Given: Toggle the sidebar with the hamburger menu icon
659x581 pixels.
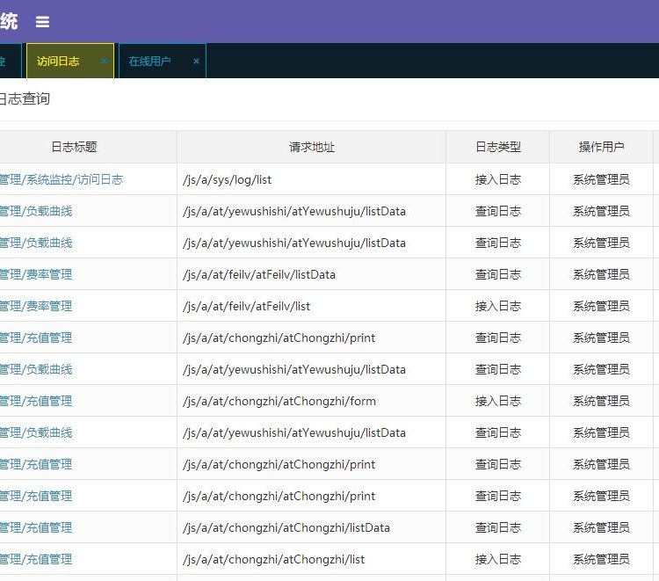Looking at the screenshot, I should (42, 22).
